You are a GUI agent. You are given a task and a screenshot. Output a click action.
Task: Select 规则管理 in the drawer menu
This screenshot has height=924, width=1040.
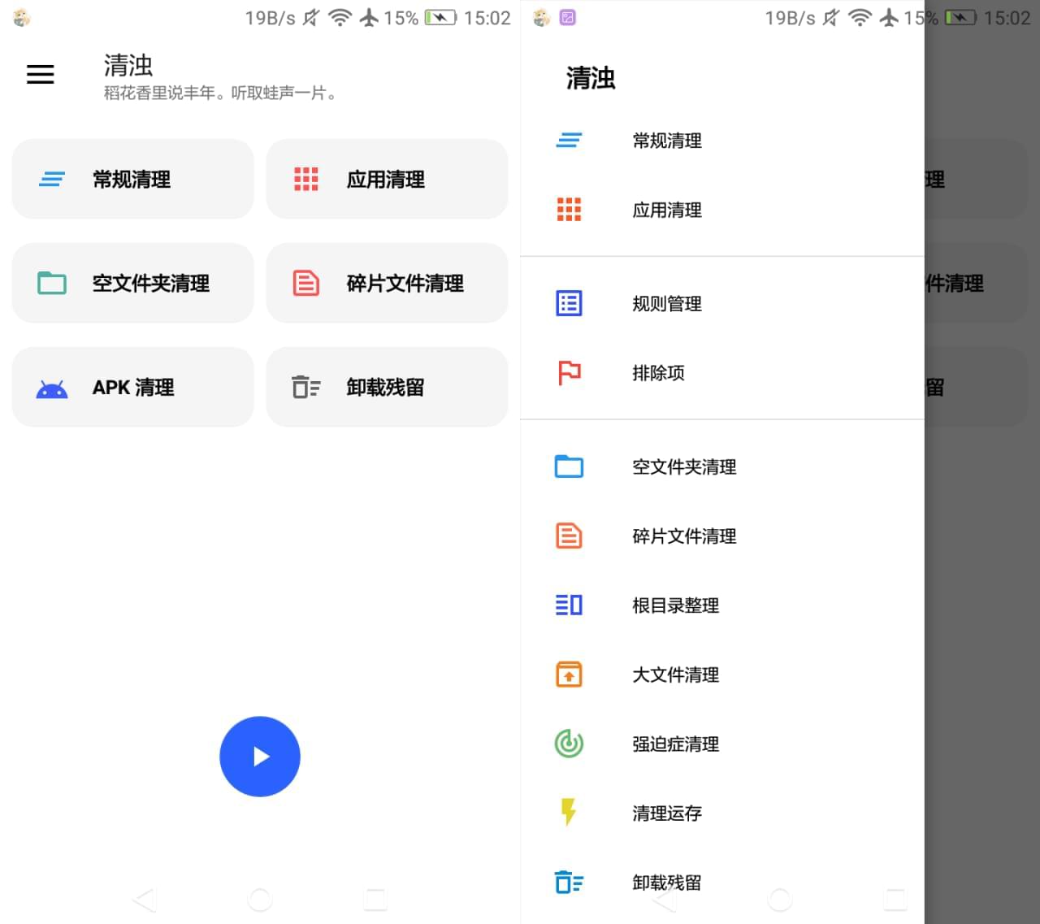point(722,304)
